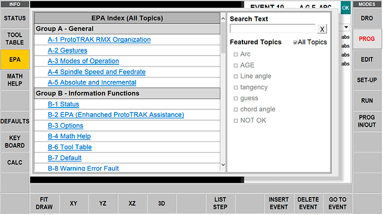Click the Group A - General header
The width and height of the screenshot is (383, 215).
pyautogui.click(x=127, y=29)
